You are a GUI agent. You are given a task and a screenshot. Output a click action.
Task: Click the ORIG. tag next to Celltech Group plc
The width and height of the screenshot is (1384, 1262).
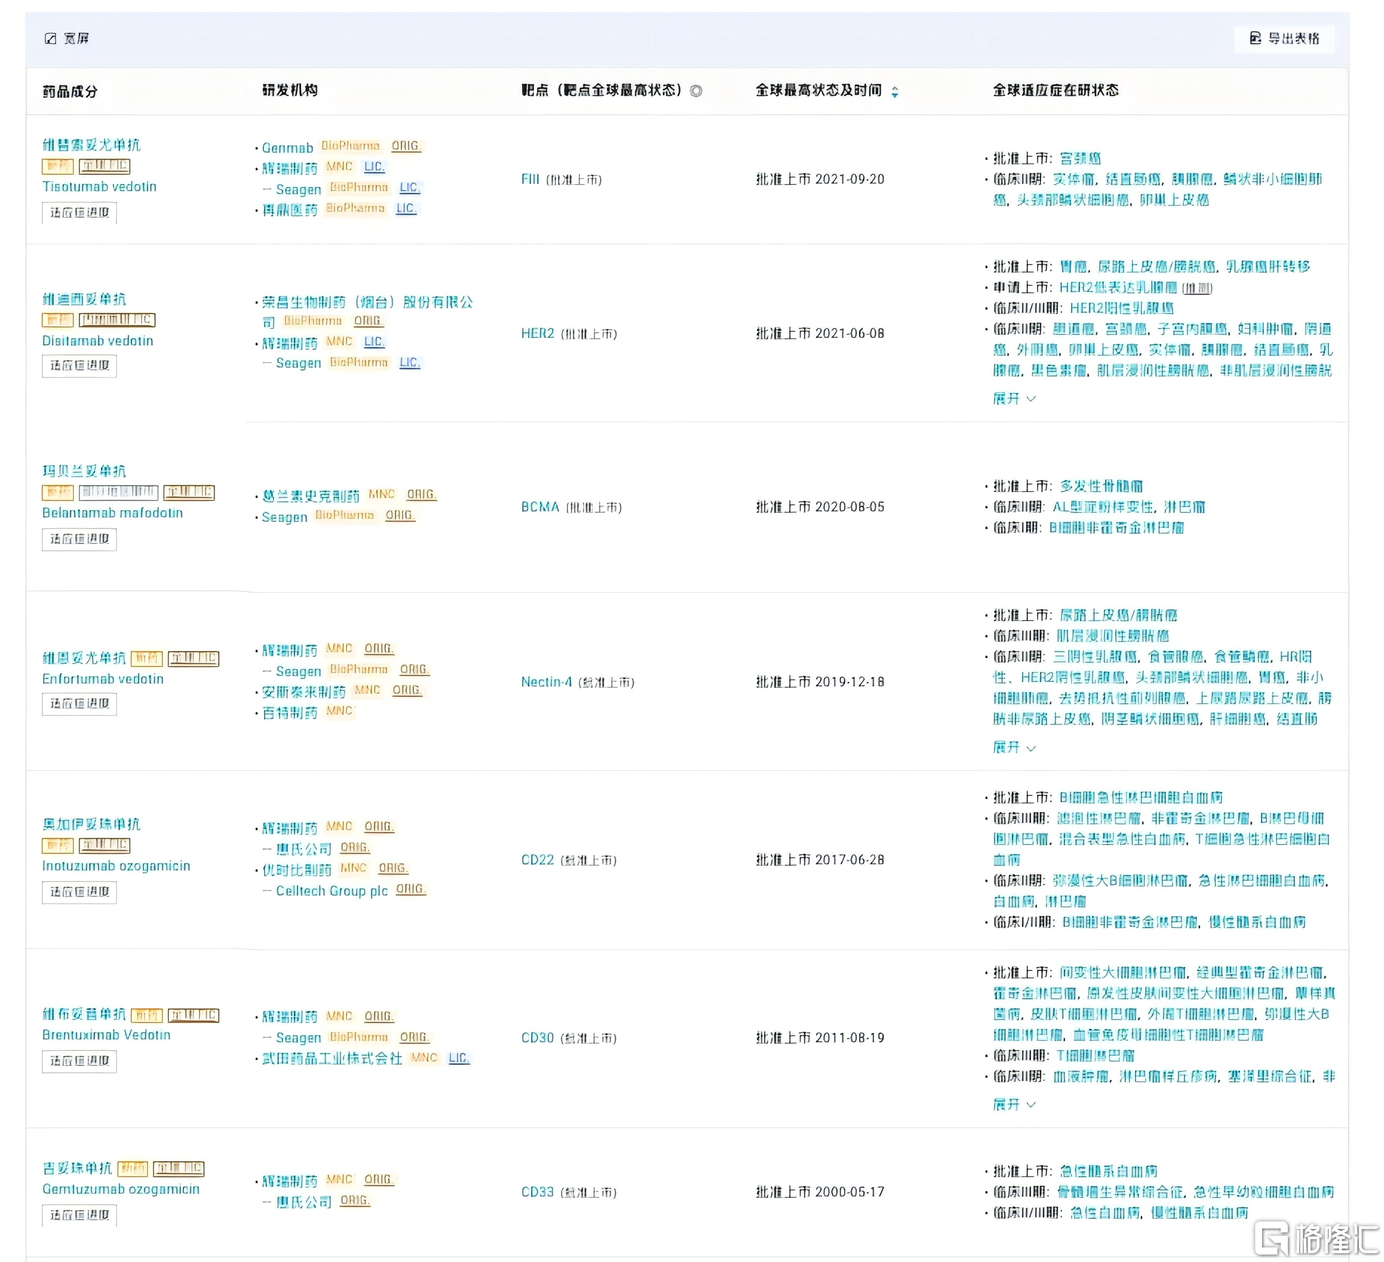tap(411, 890)
